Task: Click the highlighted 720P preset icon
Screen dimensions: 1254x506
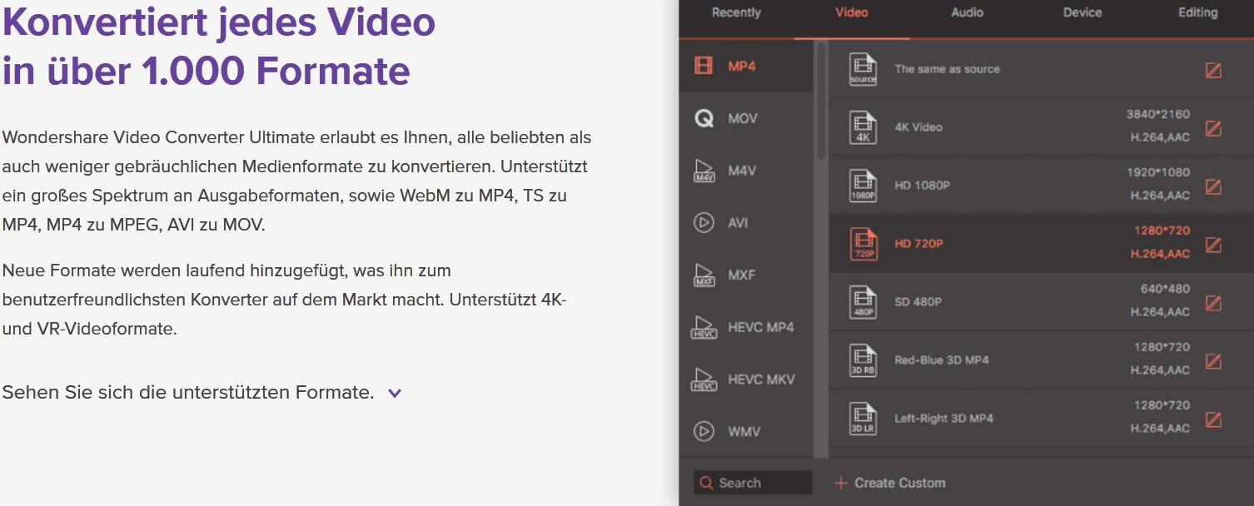Action: coord(863,244)
